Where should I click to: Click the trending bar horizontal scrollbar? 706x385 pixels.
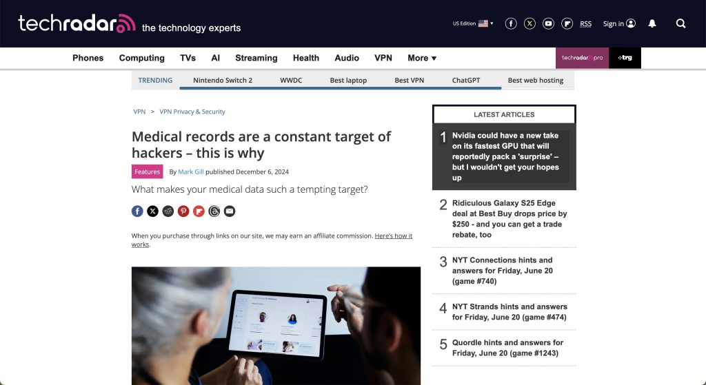coord(341,88)
